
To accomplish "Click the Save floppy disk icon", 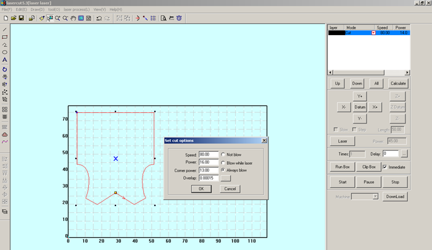I will click(21, 18).
